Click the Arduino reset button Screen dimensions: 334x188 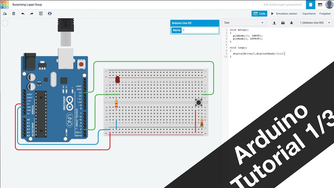tap(81, 64)
